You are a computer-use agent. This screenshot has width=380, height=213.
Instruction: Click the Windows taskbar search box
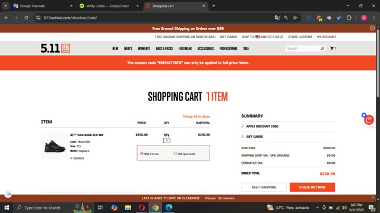tap(53, 208)
